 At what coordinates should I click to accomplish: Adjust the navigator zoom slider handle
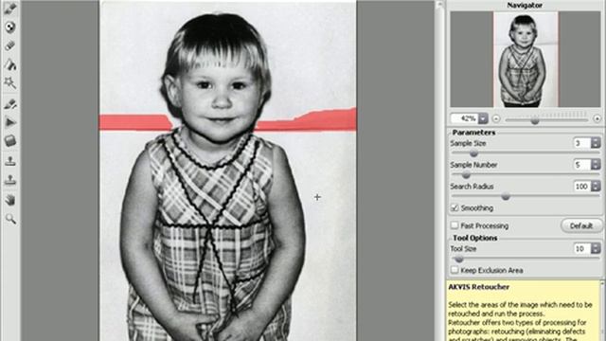[535, 120]
